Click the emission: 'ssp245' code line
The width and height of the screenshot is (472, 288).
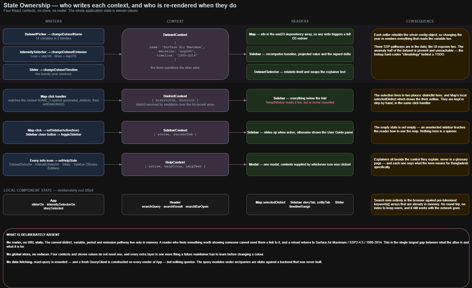point(177,51)
